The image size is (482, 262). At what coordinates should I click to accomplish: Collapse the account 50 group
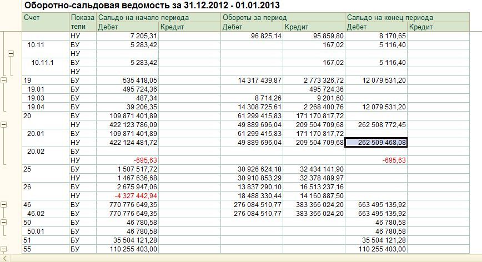tap(4, 223)
